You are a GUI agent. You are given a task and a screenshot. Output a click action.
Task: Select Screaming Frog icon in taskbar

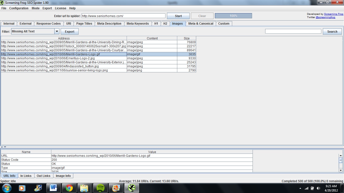click(132, 188)
